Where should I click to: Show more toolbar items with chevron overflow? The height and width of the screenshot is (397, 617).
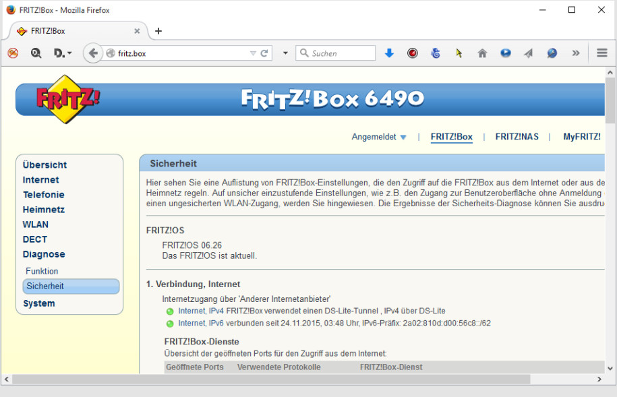576,53
